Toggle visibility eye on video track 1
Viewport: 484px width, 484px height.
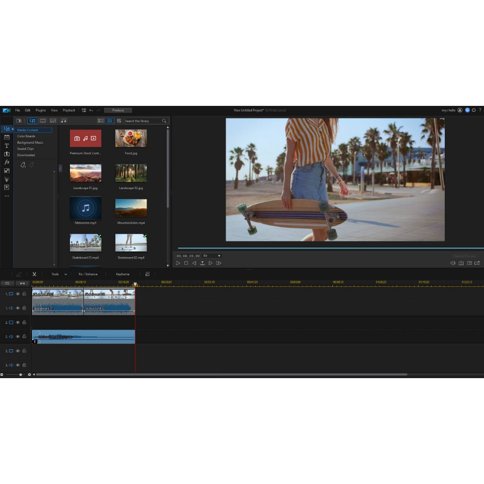[17, 294]
